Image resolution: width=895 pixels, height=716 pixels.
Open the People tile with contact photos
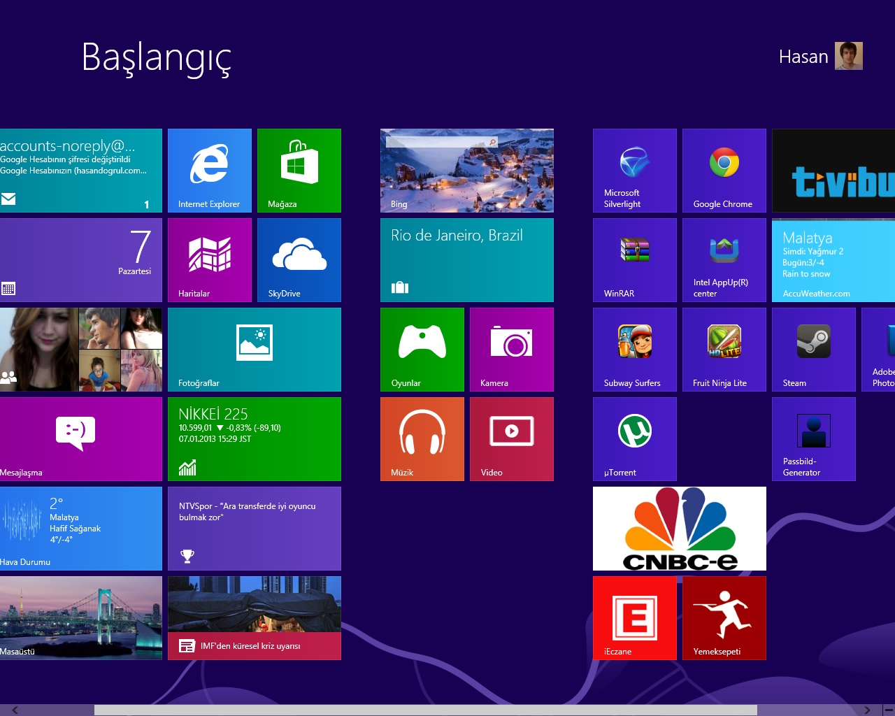point(81,350)
